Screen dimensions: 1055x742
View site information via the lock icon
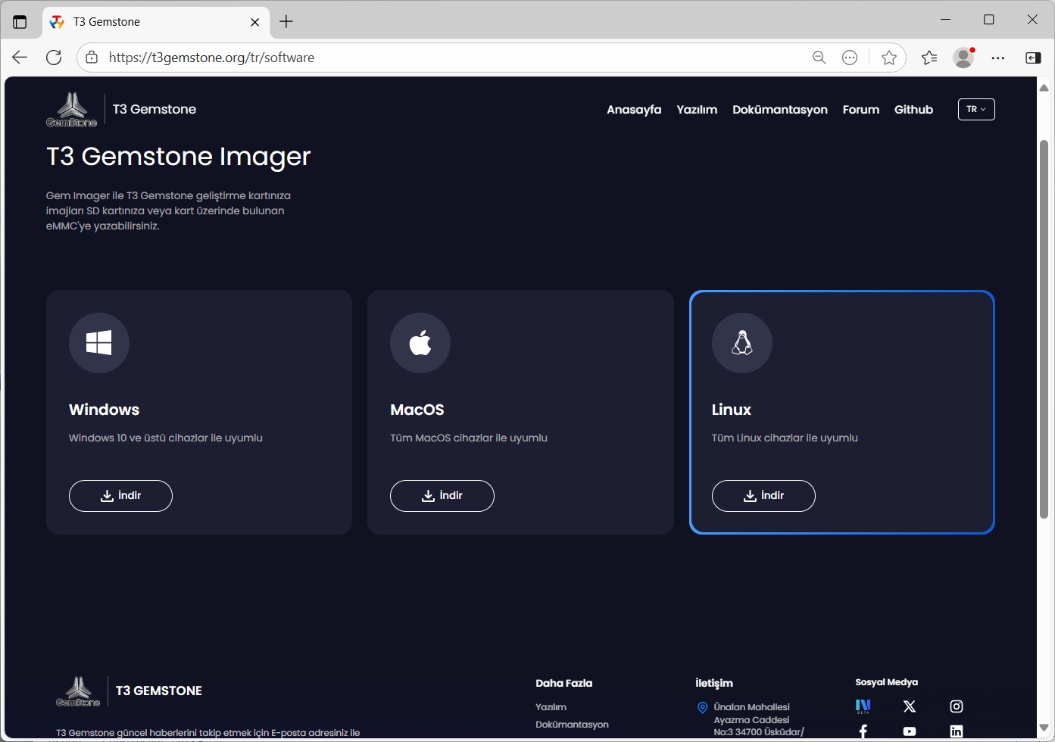tap(92, 58)
